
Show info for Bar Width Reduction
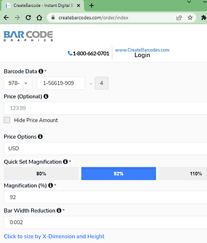pos(59,210)
